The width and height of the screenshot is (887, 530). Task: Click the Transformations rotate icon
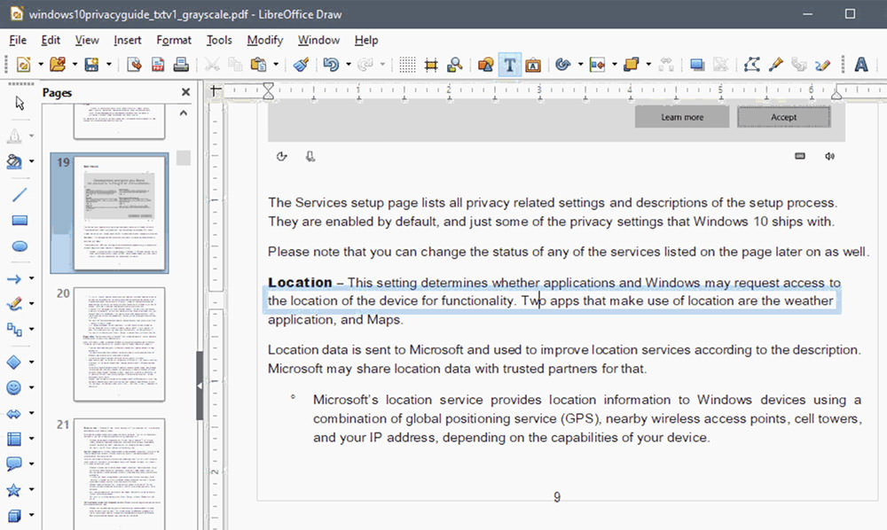click(x=563, y=65)
